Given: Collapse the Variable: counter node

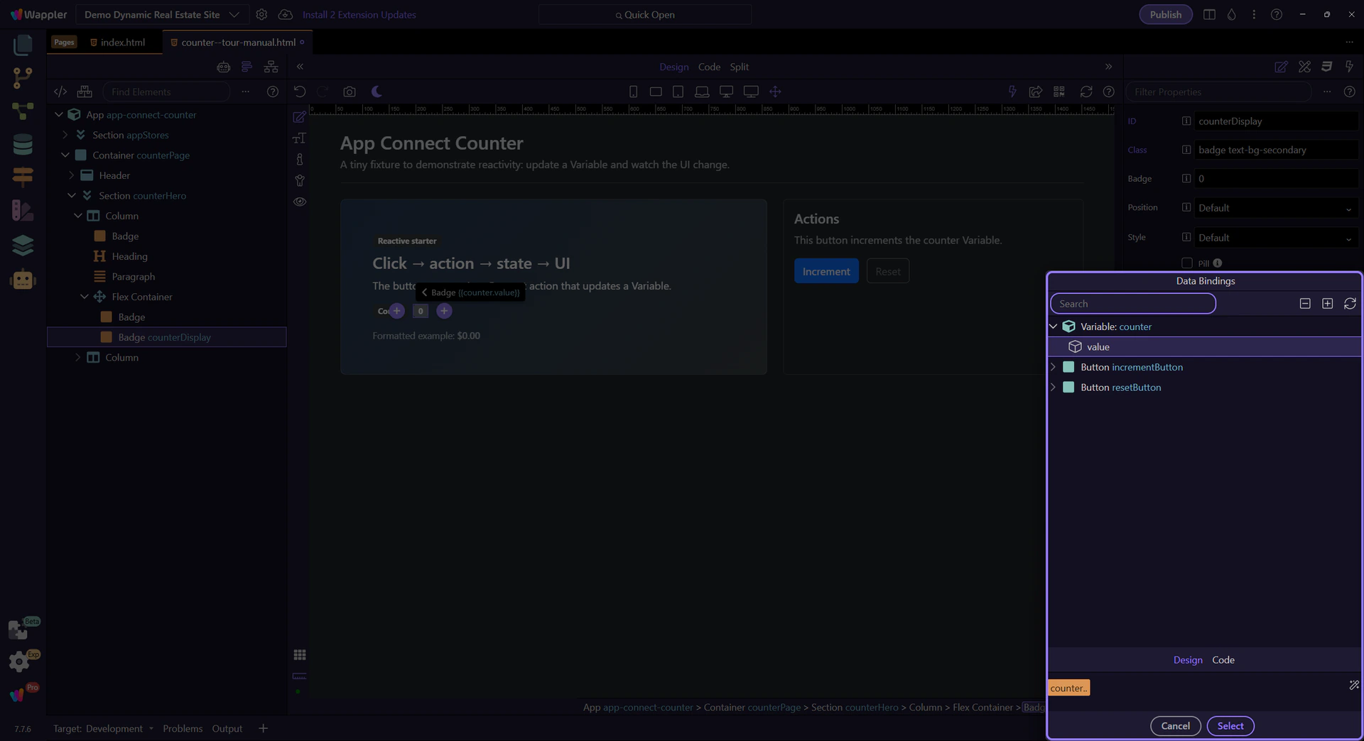Looking at the screenshot, I should click(1054, 326).
